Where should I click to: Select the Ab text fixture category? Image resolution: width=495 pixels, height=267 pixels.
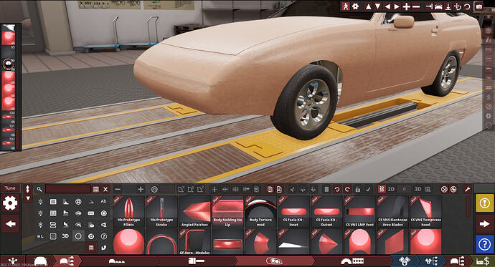pyautogui.click(x=103, y=201)
